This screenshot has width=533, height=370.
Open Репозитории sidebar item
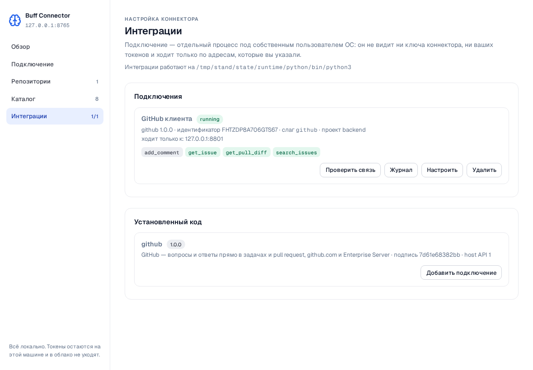tap(55, 82)
